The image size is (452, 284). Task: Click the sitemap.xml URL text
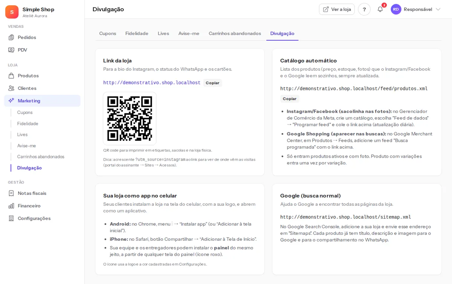[345, 217]
